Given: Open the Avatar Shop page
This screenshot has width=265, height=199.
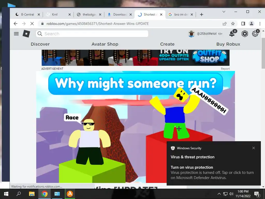Looking at the screenshot, I should click(105, 44).
